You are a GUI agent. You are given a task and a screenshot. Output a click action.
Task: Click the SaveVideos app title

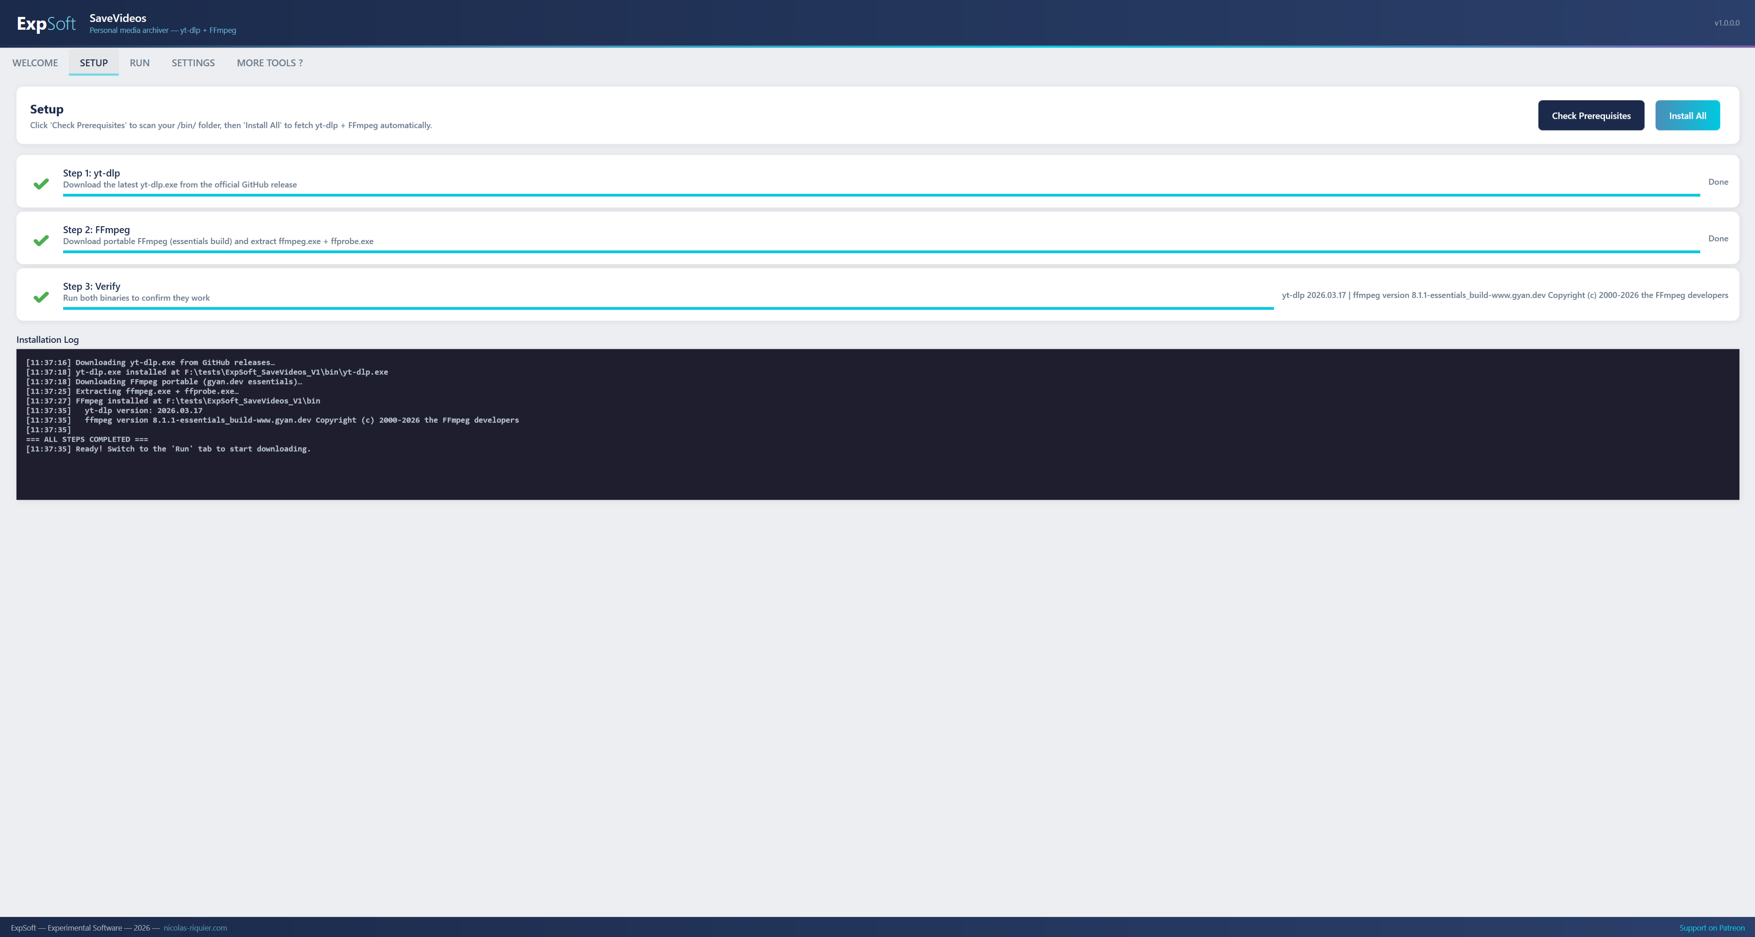pos(118,18)
